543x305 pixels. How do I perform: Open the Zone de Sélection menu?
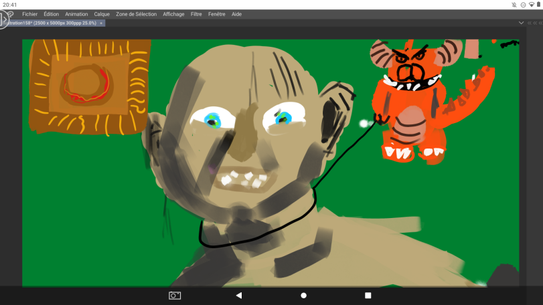coord(136,14)
